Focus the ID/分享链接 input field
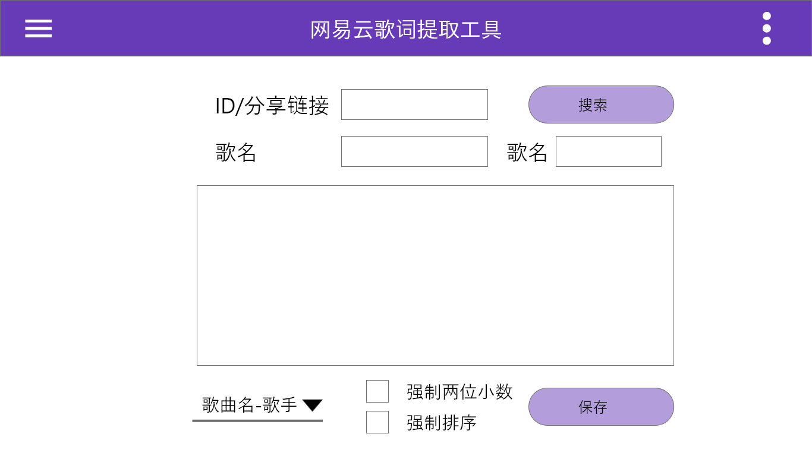Image resolution: width=812 pixels, height=456 pixels. click(x=414, y=104)
